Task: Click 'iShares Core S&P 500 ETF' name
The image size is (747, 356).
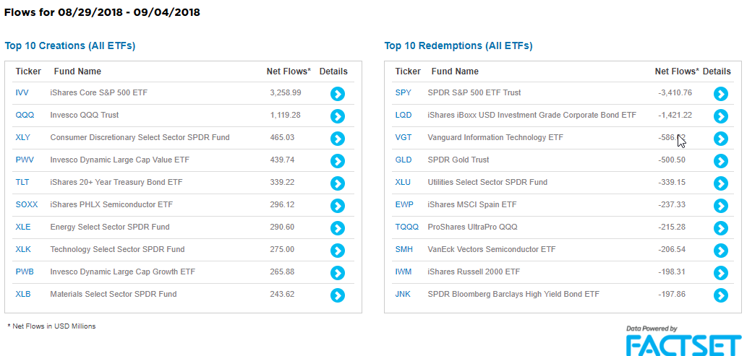Action: [99, 93]
